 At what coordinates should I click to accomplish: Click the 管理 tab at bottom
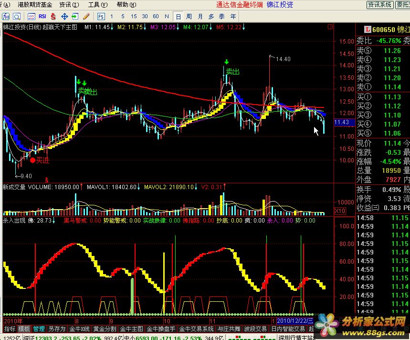[x=39, y=329]
